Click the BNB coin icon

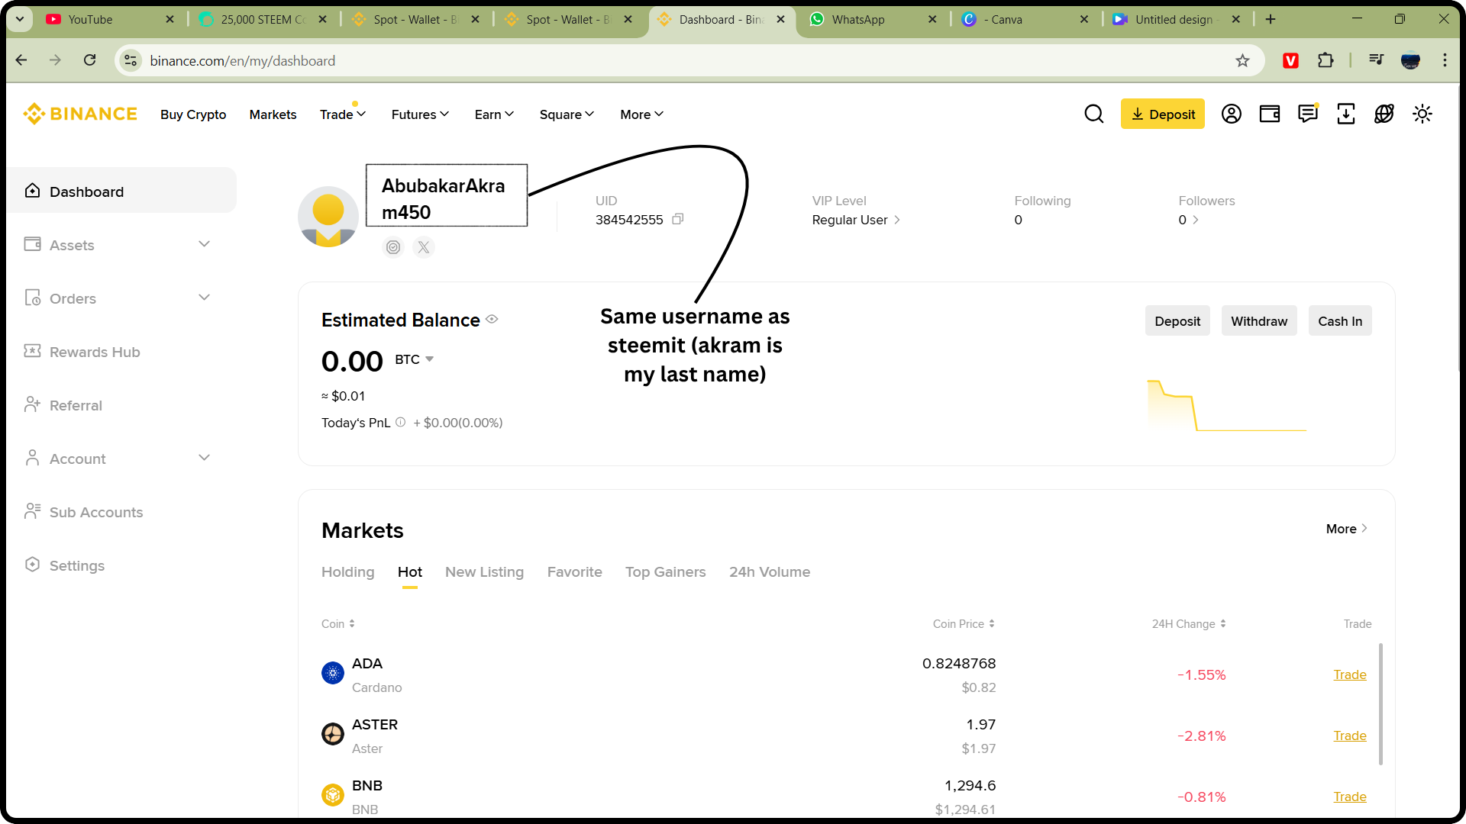[333, 795]
